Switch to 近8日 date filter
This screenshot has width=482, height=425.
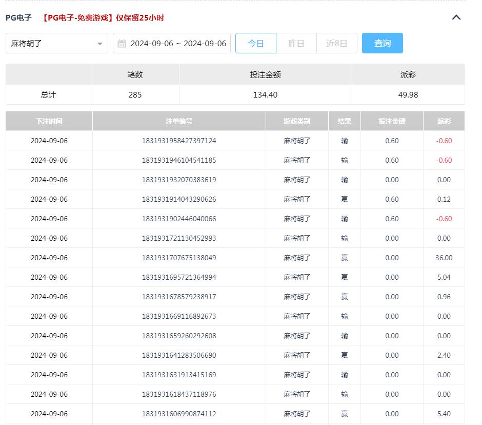click(336, 44)
